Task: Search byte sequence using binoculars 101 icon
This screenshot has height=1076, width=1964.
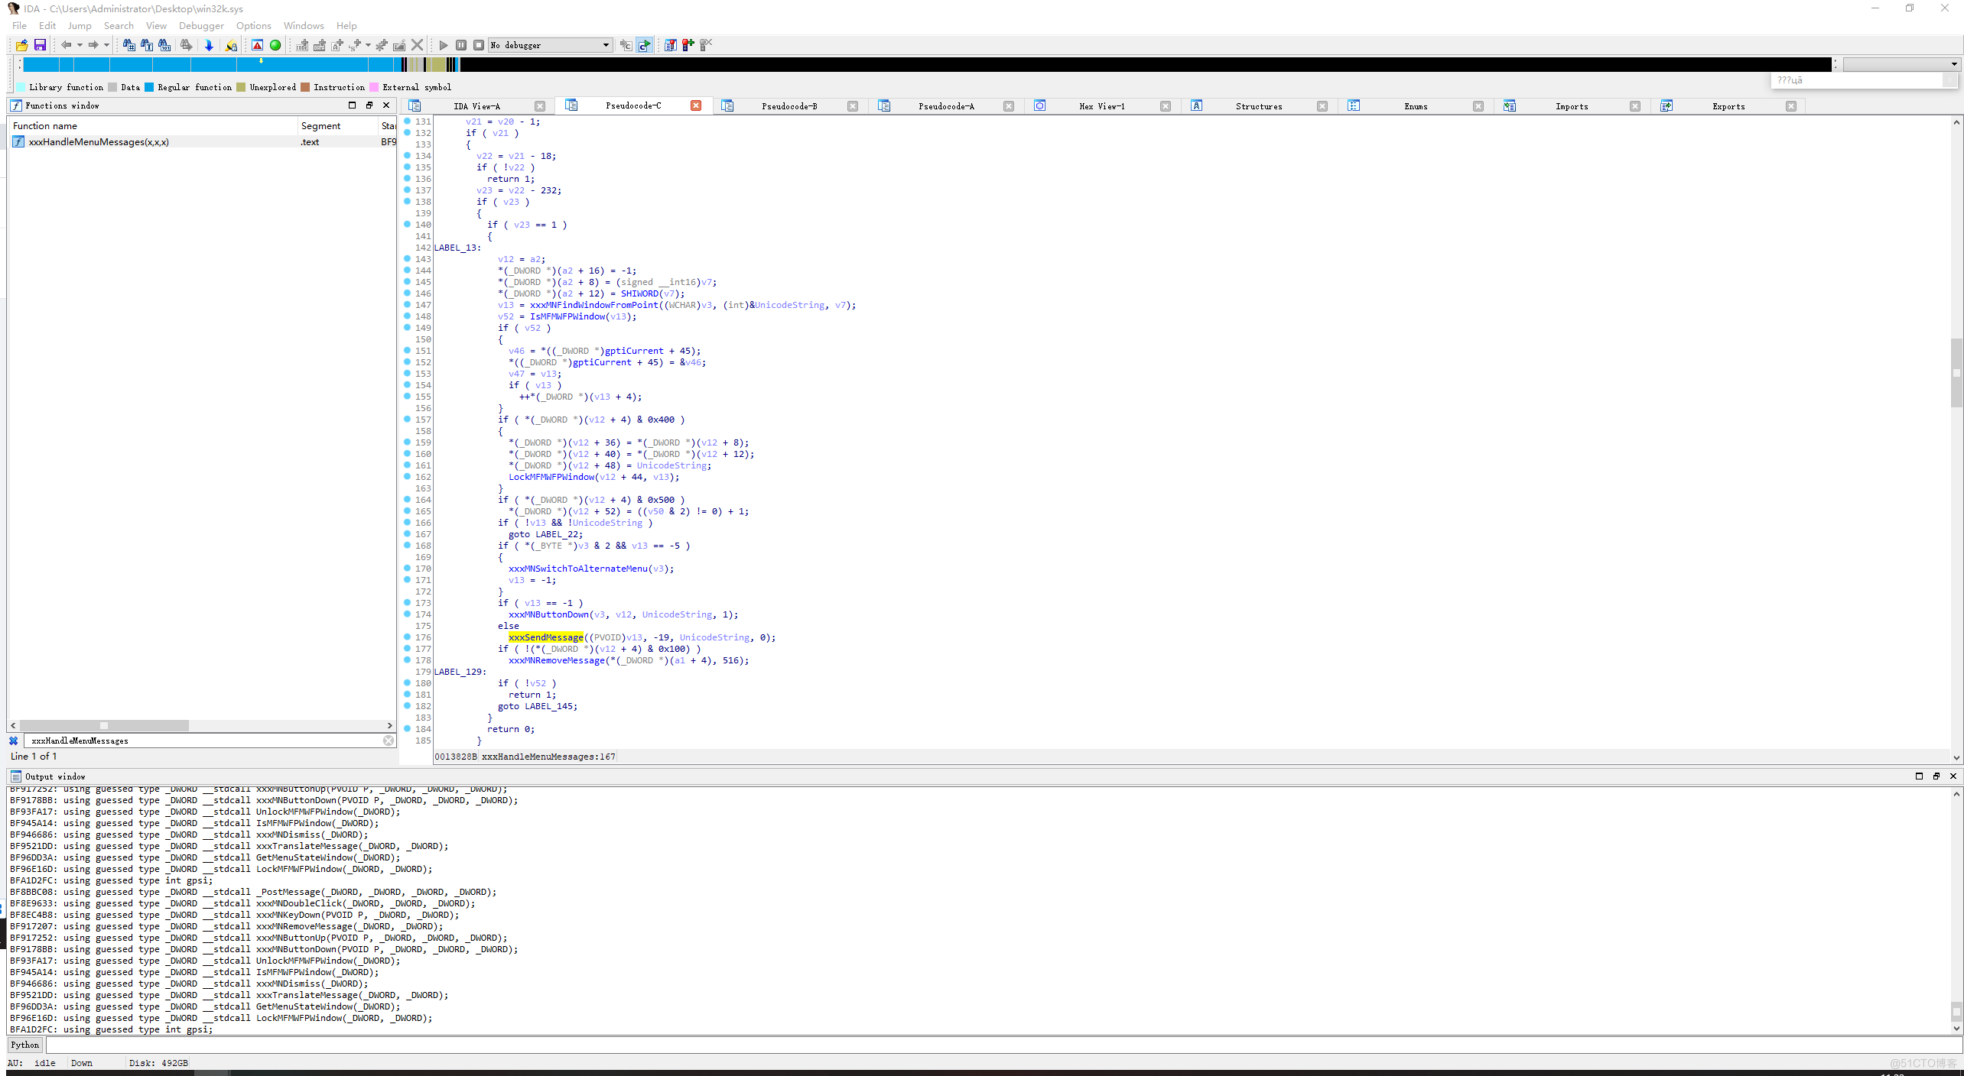Action: coord(164,45)
